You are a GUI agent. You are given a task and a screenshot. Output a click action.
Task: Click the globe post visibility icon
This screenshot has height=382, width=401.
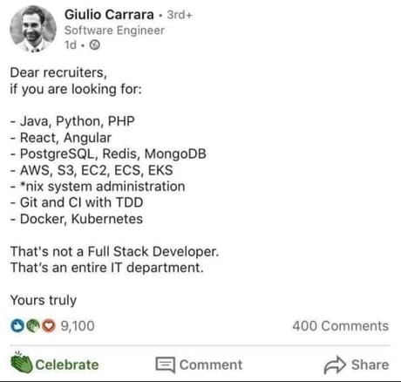(94, 45)
